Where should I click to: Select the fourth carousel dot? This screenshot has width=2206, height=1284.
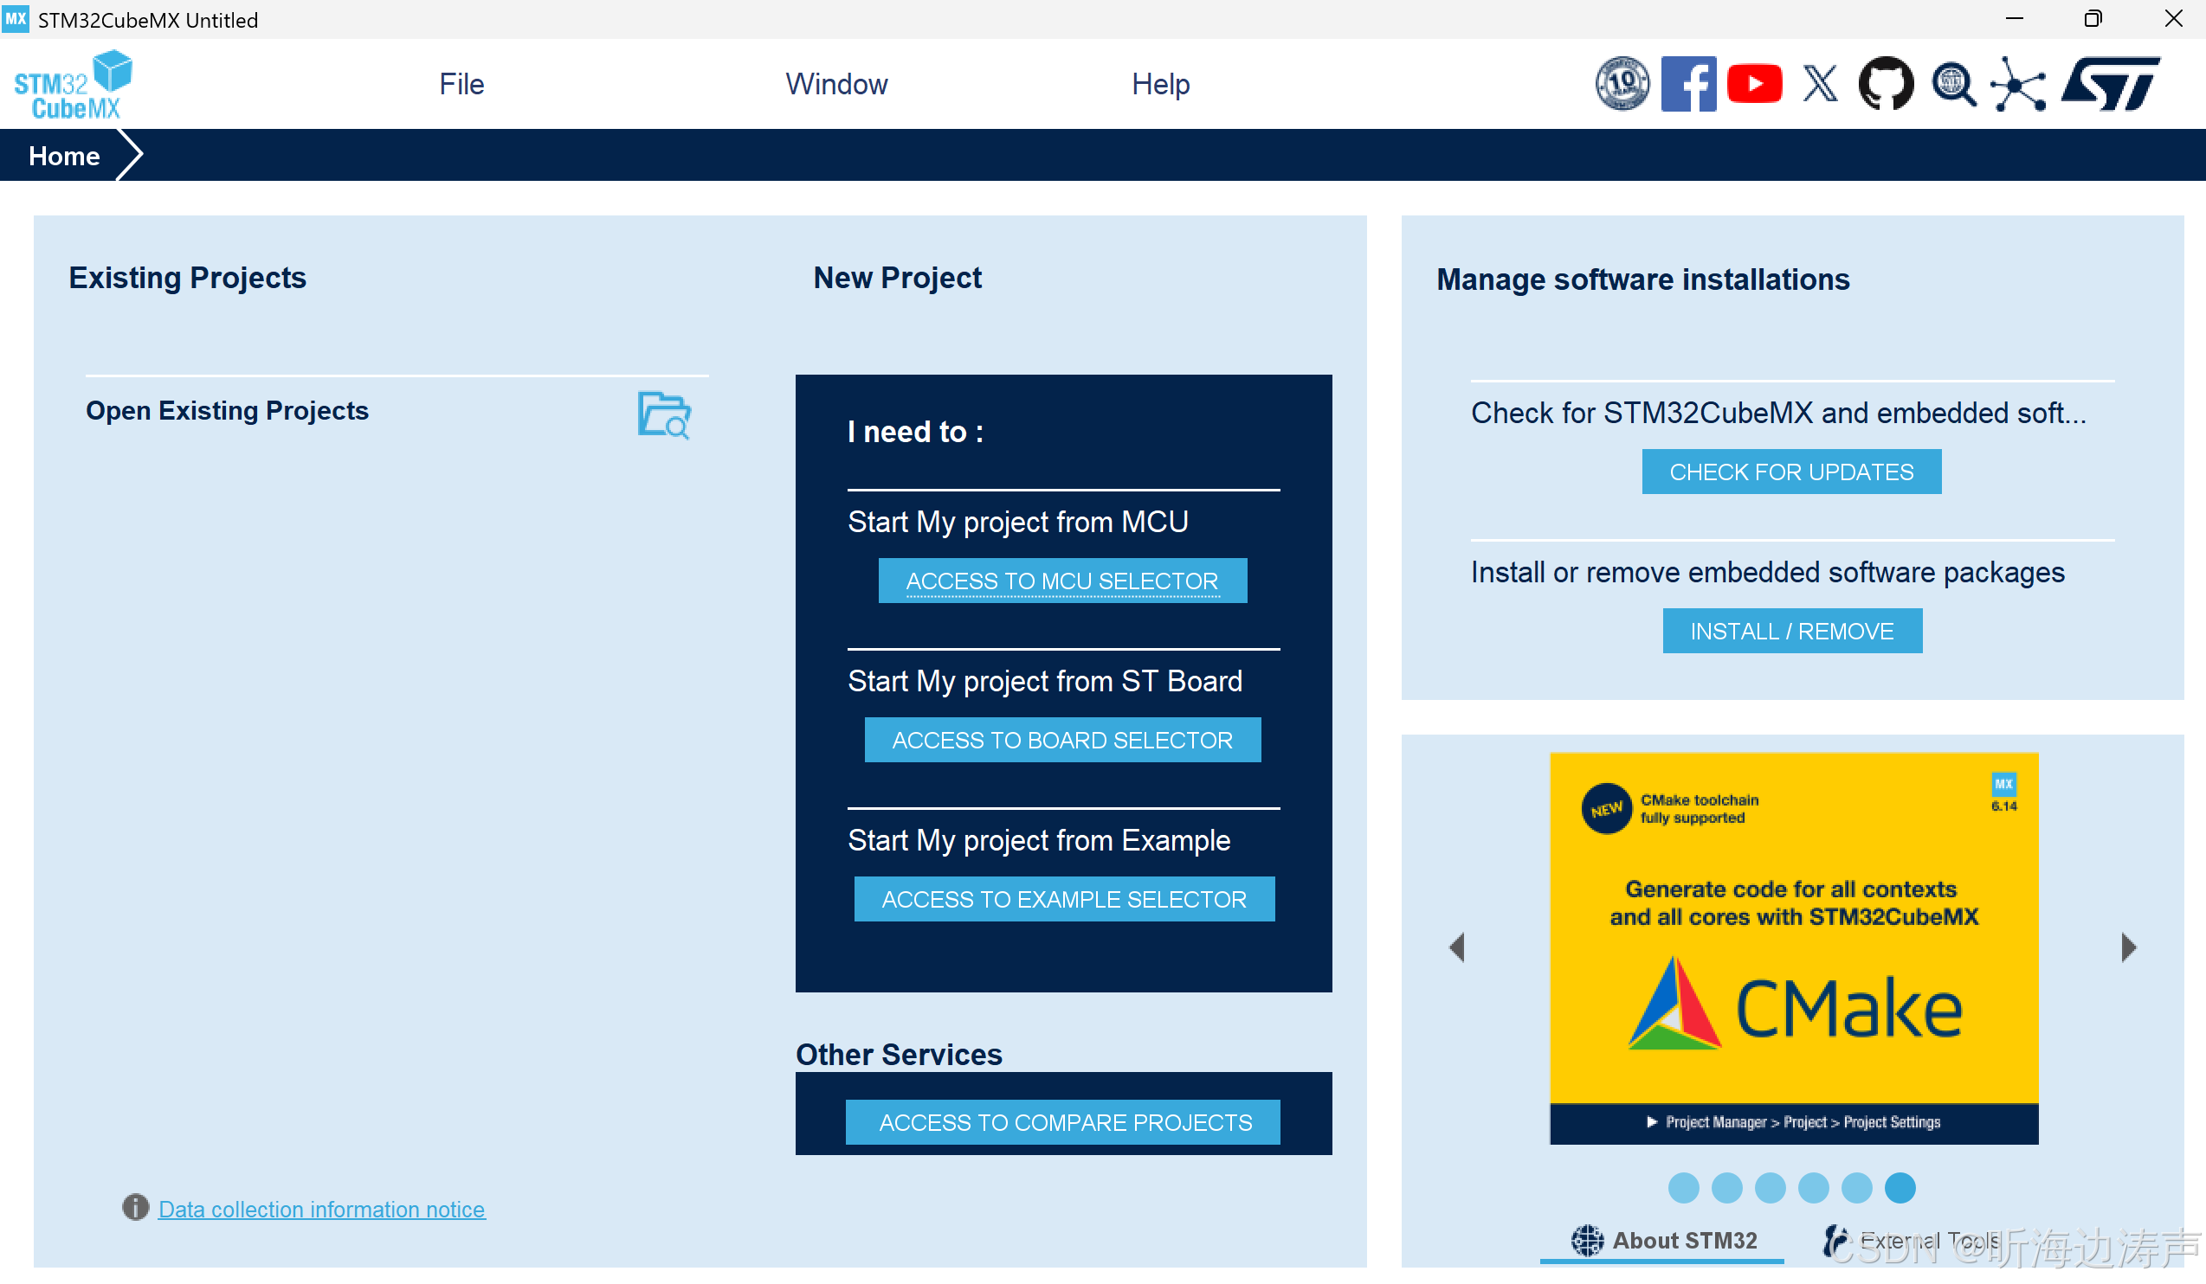coord(1813,1188)
